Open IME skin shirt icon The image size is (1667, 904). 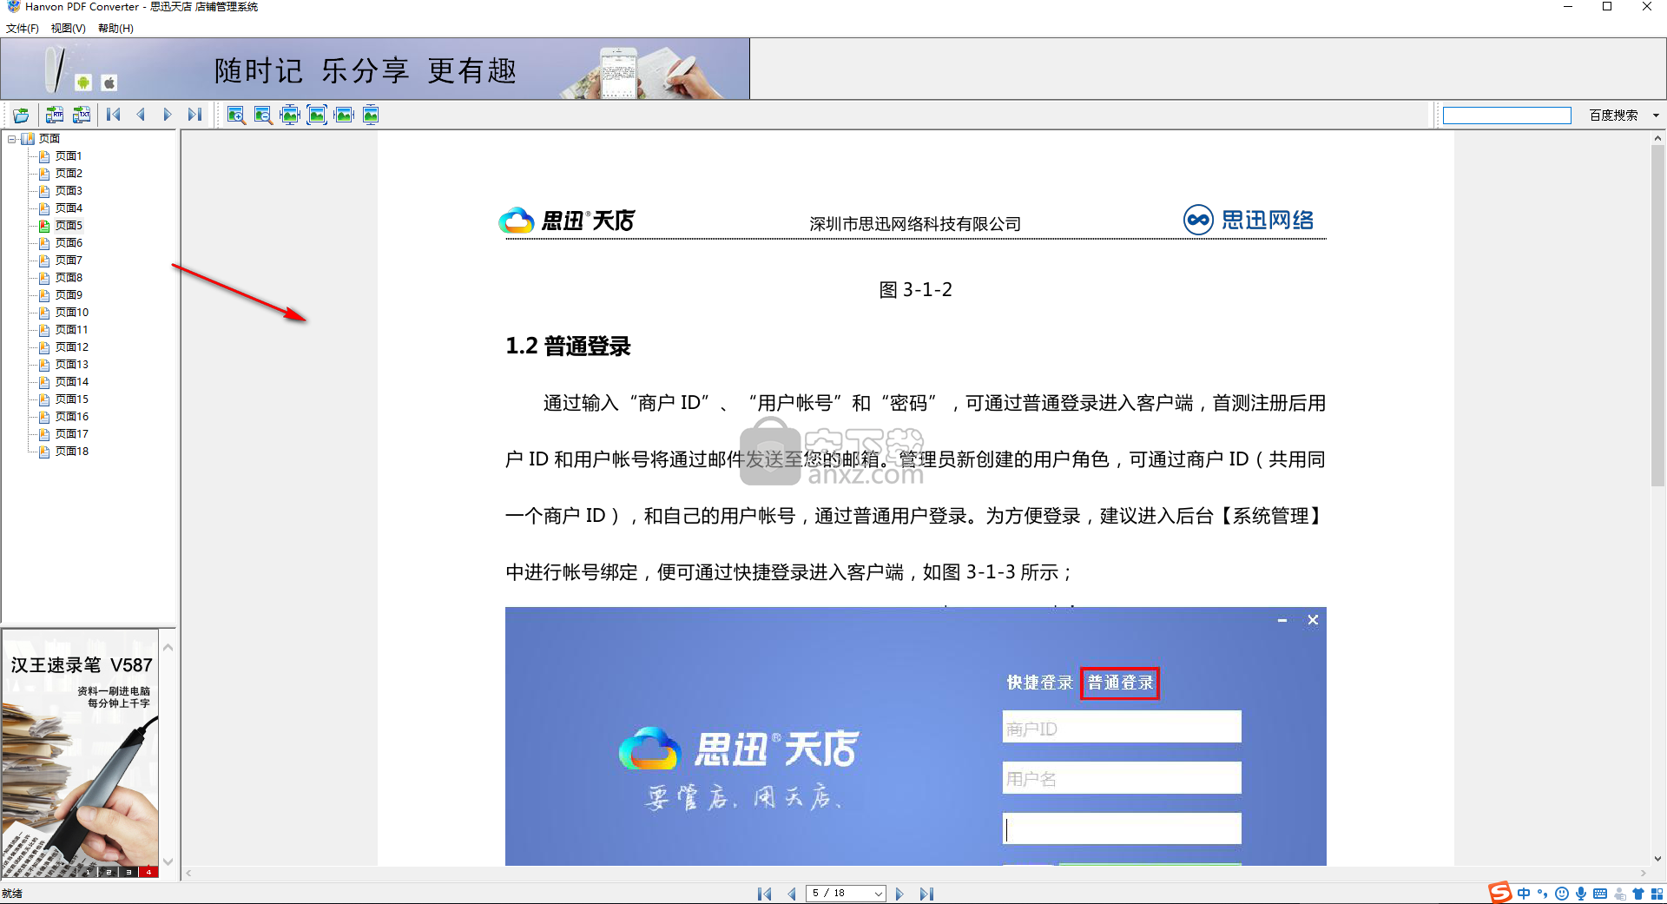point(1638,894)
